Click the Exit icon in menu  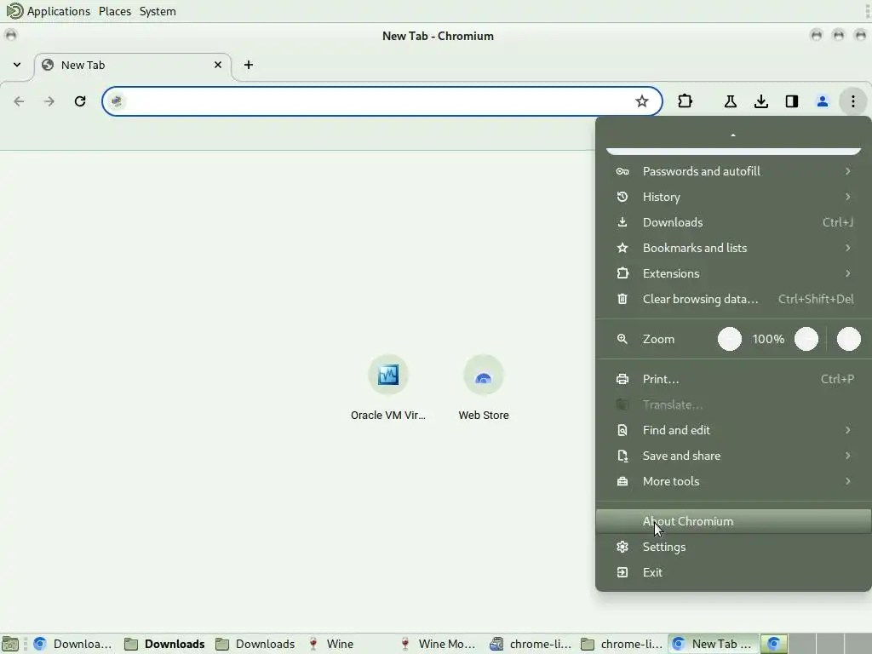point(622,573)
